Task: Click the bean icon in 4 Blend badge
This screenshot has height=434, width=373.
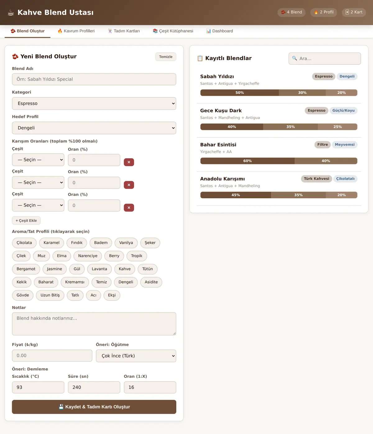Action: (x=283, y=12)
